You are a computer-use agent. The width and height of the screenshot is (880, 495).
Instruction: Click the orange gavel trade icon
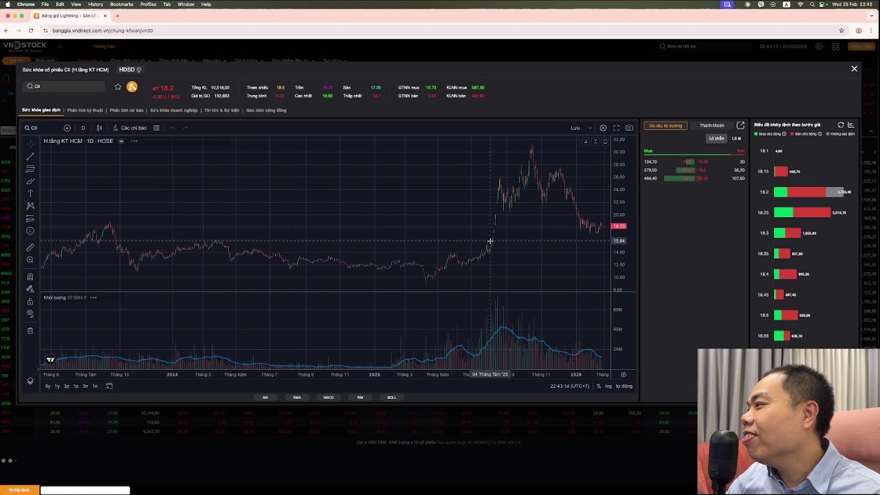[131, 87]
